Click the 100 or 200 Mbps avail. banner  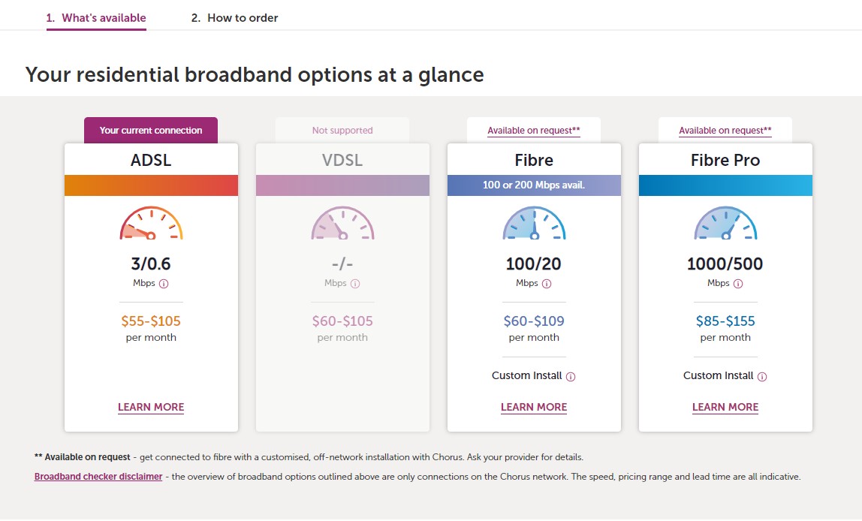(534, 185)
